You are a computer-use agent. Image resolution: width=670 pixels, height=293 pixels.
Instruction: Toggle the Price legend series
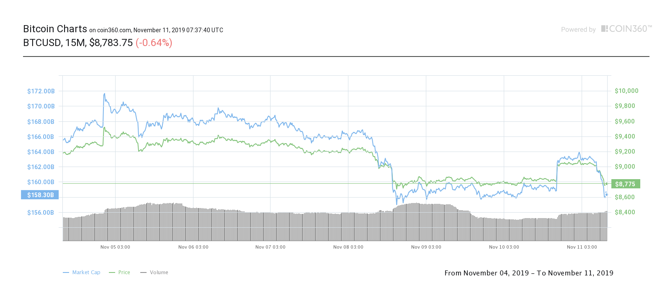pyautogui.click(x=120, y=272)
